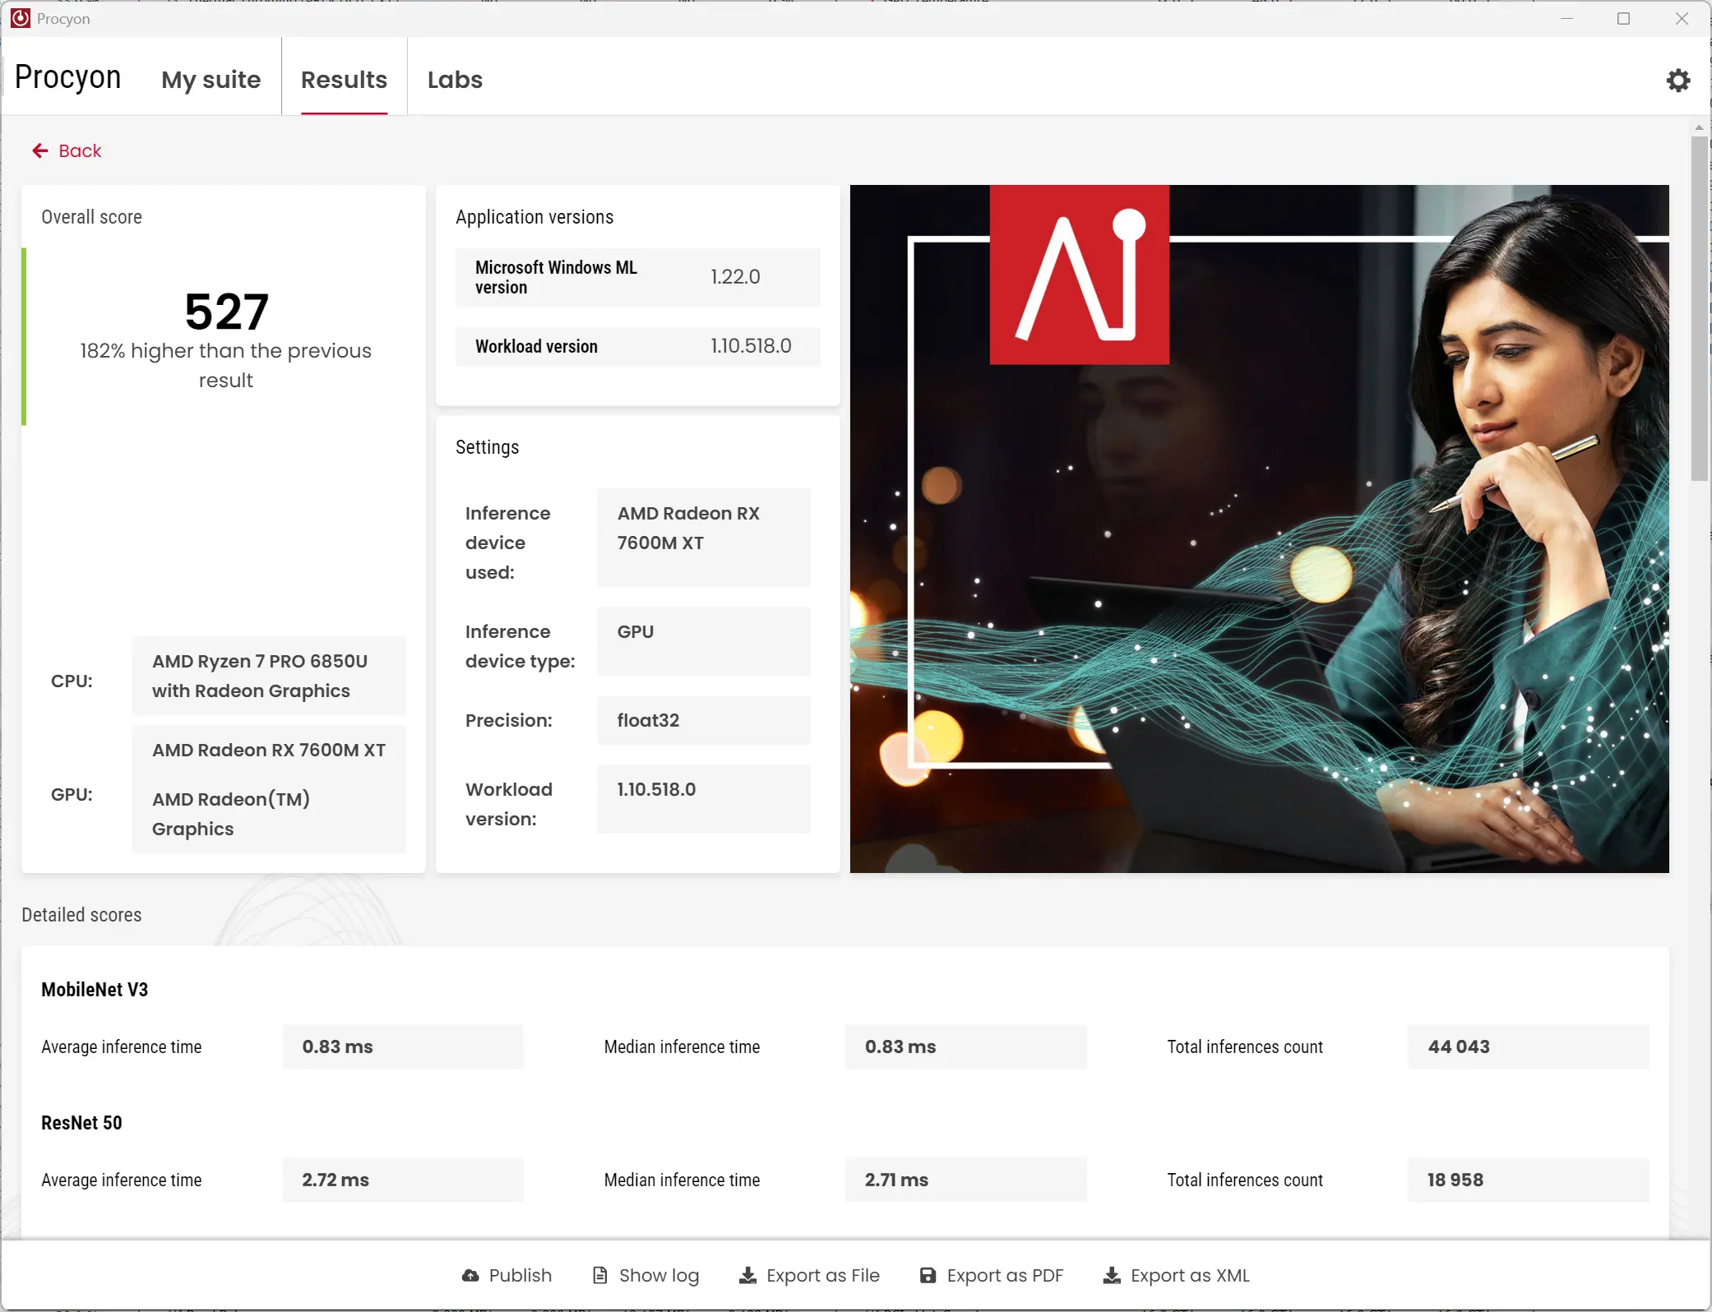Click the AI benchmark banner image
1712x1312 pixels.
point(1259,529)
